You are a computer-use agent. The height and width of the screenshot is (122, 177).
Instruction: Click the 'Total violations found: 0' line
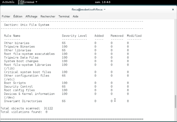[x=24, y=112]
